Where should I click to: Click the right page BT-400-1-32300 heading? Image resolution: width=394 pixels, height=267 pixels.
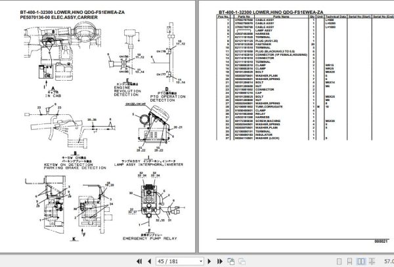[271, 12]
